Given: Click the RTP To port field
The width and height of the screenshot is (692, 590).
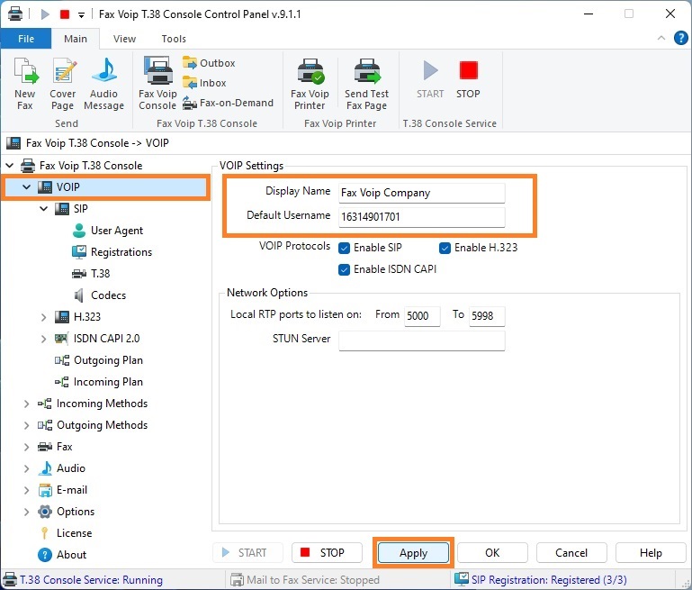Looking at the screenshot, I should [x=487, y=316].
